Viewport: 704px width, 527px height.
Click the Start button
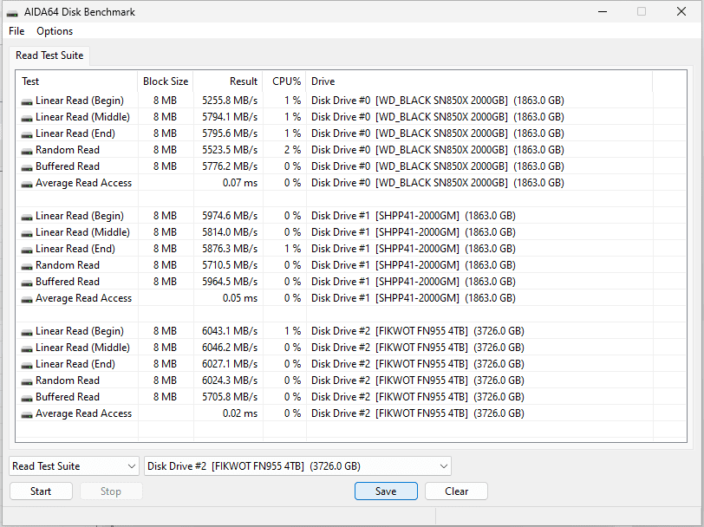pyautogui.click(x=41, y=491)
